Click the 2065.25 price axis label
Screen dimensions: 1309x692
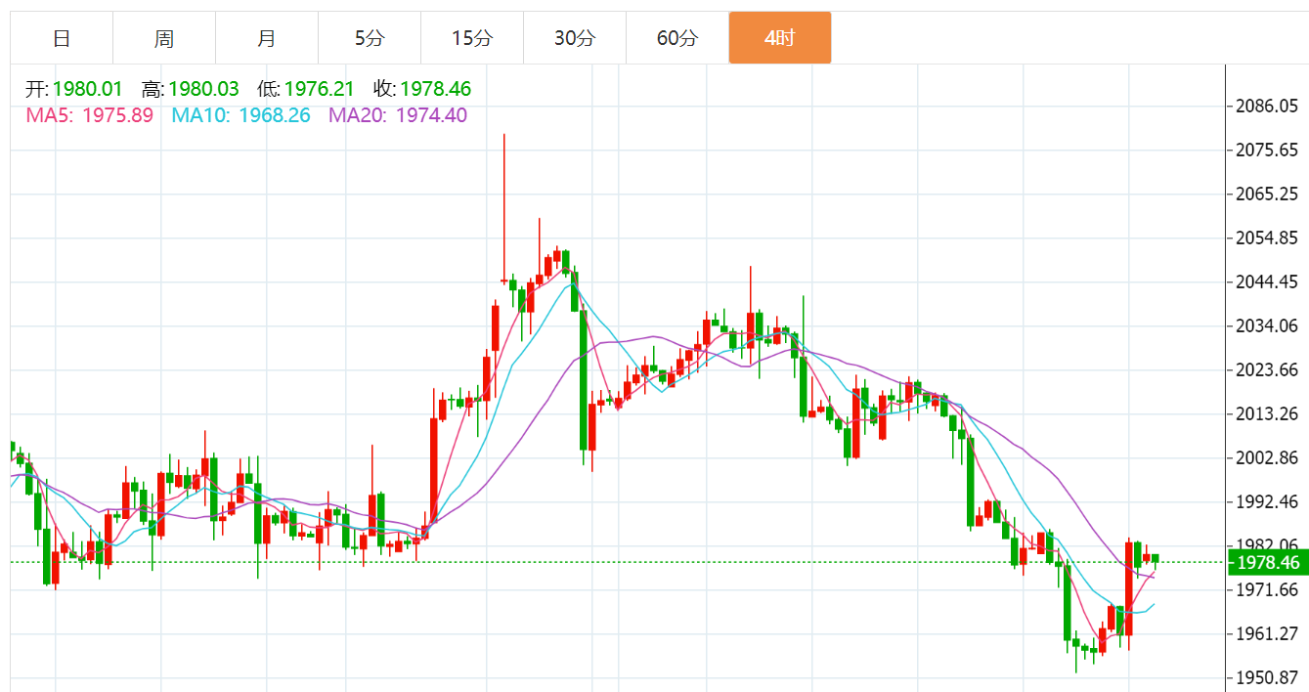coord(1269,194)
